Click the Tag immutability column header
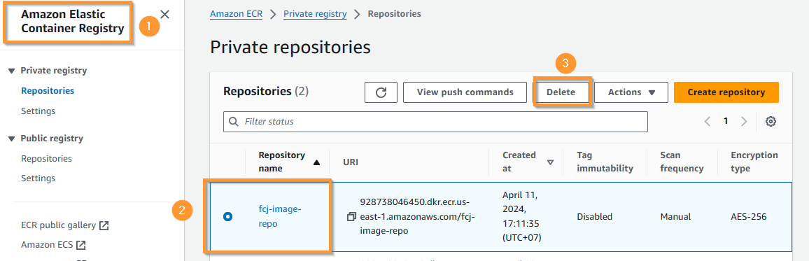The height and width of the screenshot is (261, 809). (605, 162)
